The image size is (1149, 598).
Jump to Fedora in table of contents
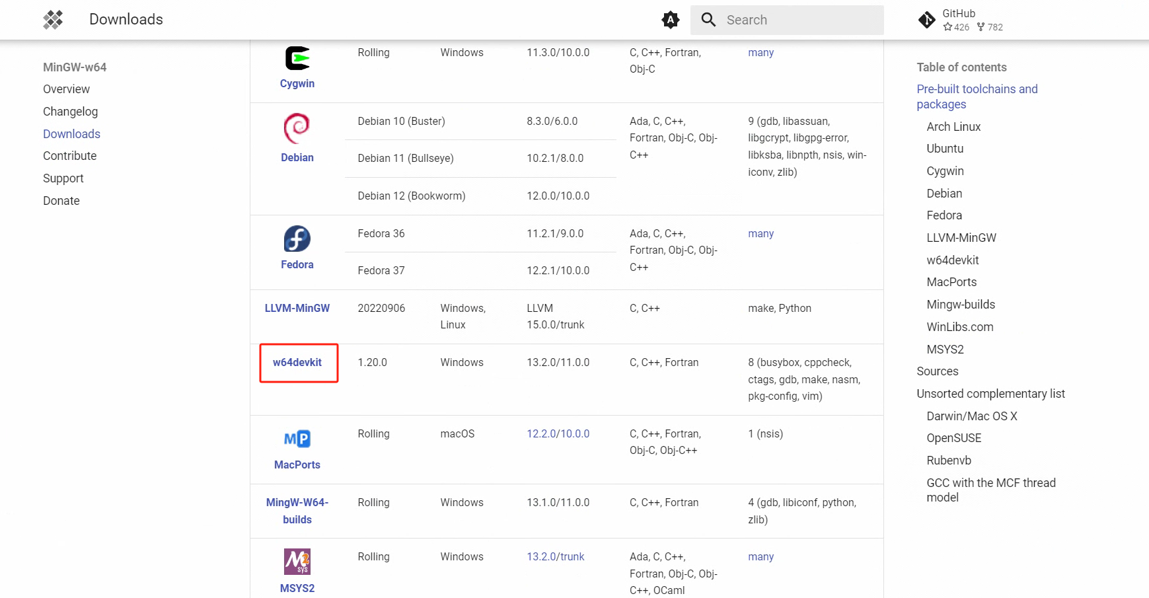(944, 215)
